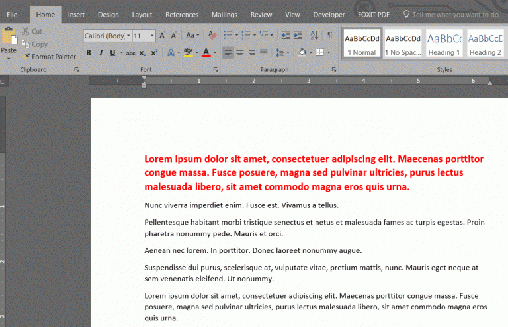508x327 pixels.
Task: Highlight text with the highlighter tool
Action: (189, 52)
